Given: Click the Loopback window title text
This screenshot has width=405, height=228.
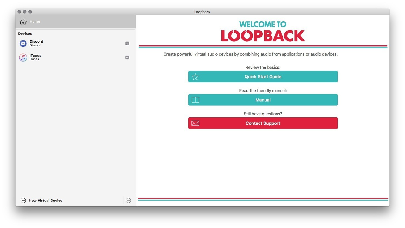Looking at the screenshot, I should [x=202, y=12].
